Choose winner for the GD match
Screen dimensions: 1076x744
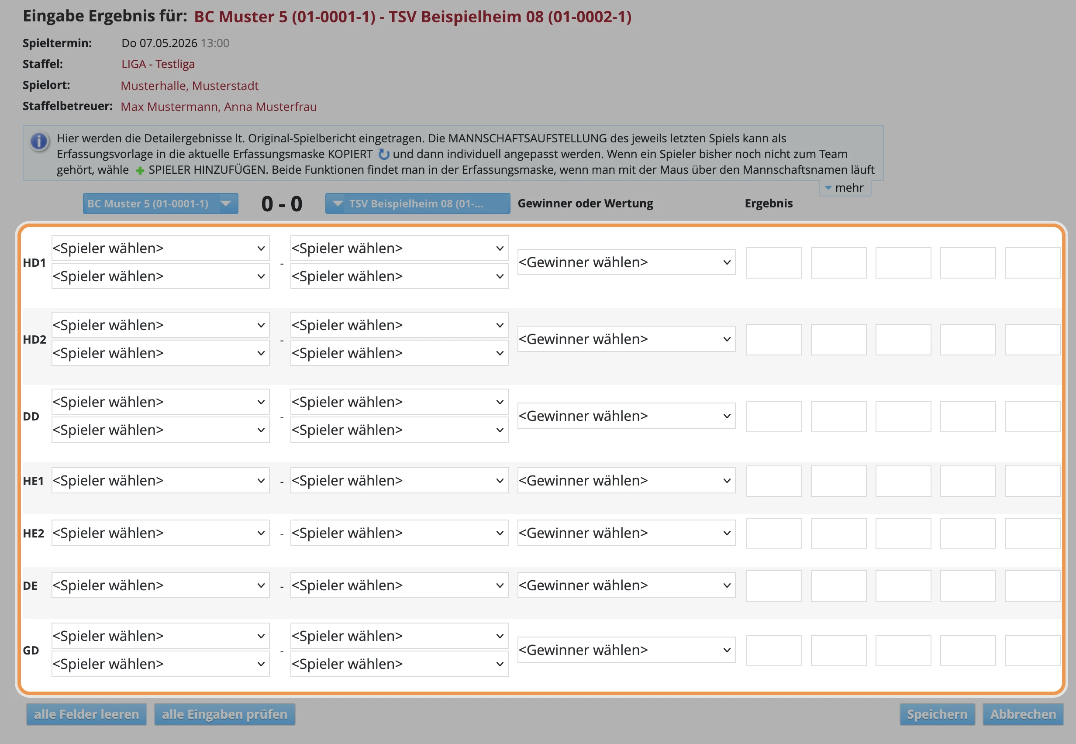point(626,650)
